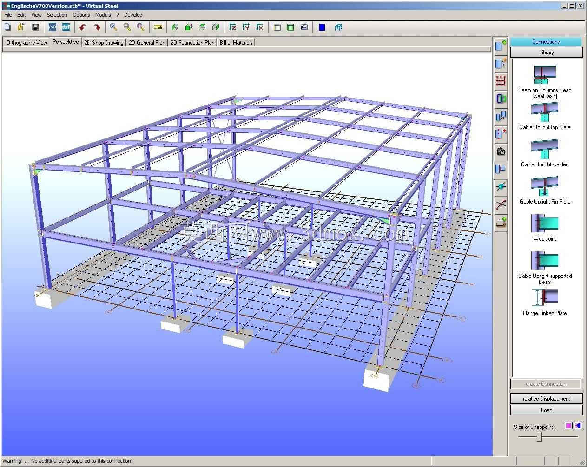Click the blue and green profile section icon

tap(501, 99)
